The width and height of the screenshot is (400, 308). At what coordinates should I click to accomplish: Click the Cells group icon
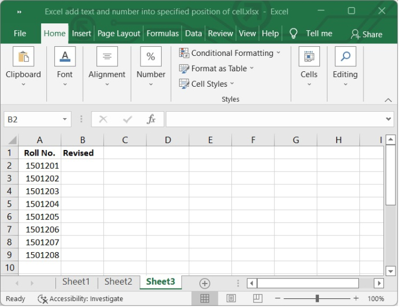pos(309,57)
